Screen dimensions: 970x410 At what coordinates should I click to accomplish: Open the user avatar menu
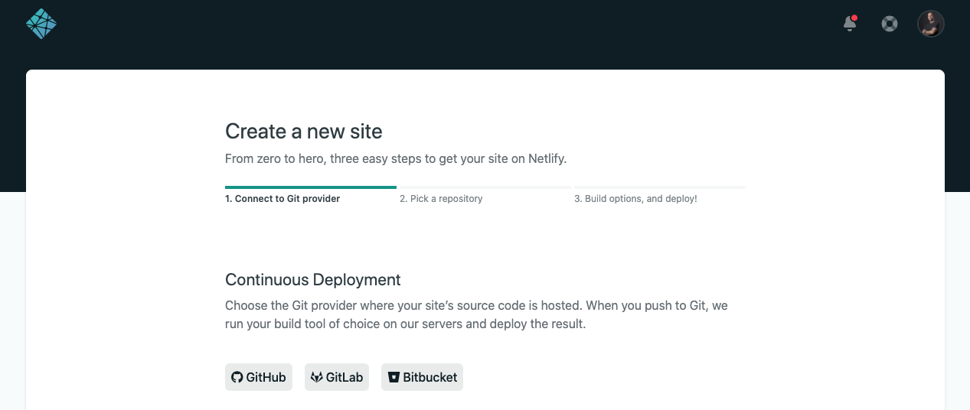coord(931,24)
